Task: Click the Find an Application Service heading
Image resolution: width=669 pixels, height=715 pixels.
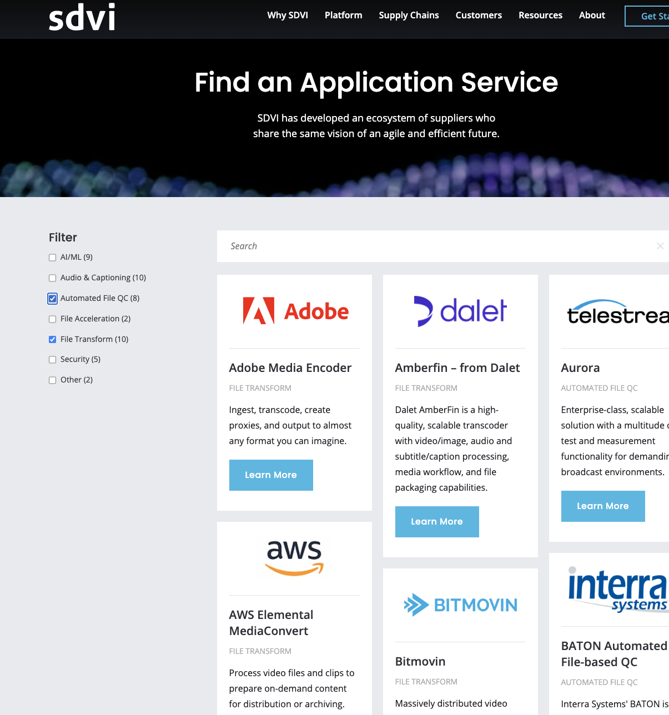Action: 376,83
